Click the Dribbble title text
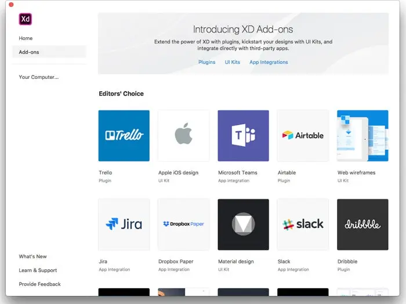406x304 pixels. click(347, 262)
